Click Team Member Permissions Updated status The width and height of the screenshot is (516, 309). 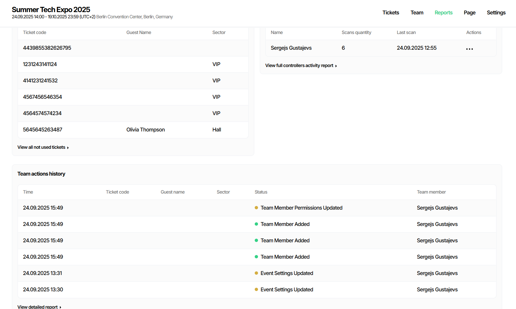point(301,208)
